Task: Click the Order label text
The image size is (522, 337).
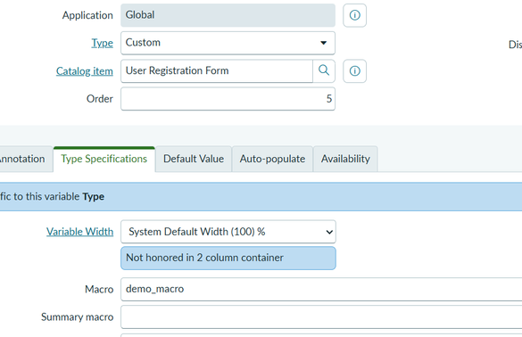Action: [x=100, y=99]
